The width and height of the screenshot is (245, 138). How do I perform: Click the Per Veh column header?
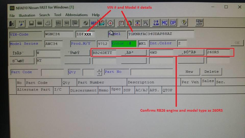[x=191, y=82]
